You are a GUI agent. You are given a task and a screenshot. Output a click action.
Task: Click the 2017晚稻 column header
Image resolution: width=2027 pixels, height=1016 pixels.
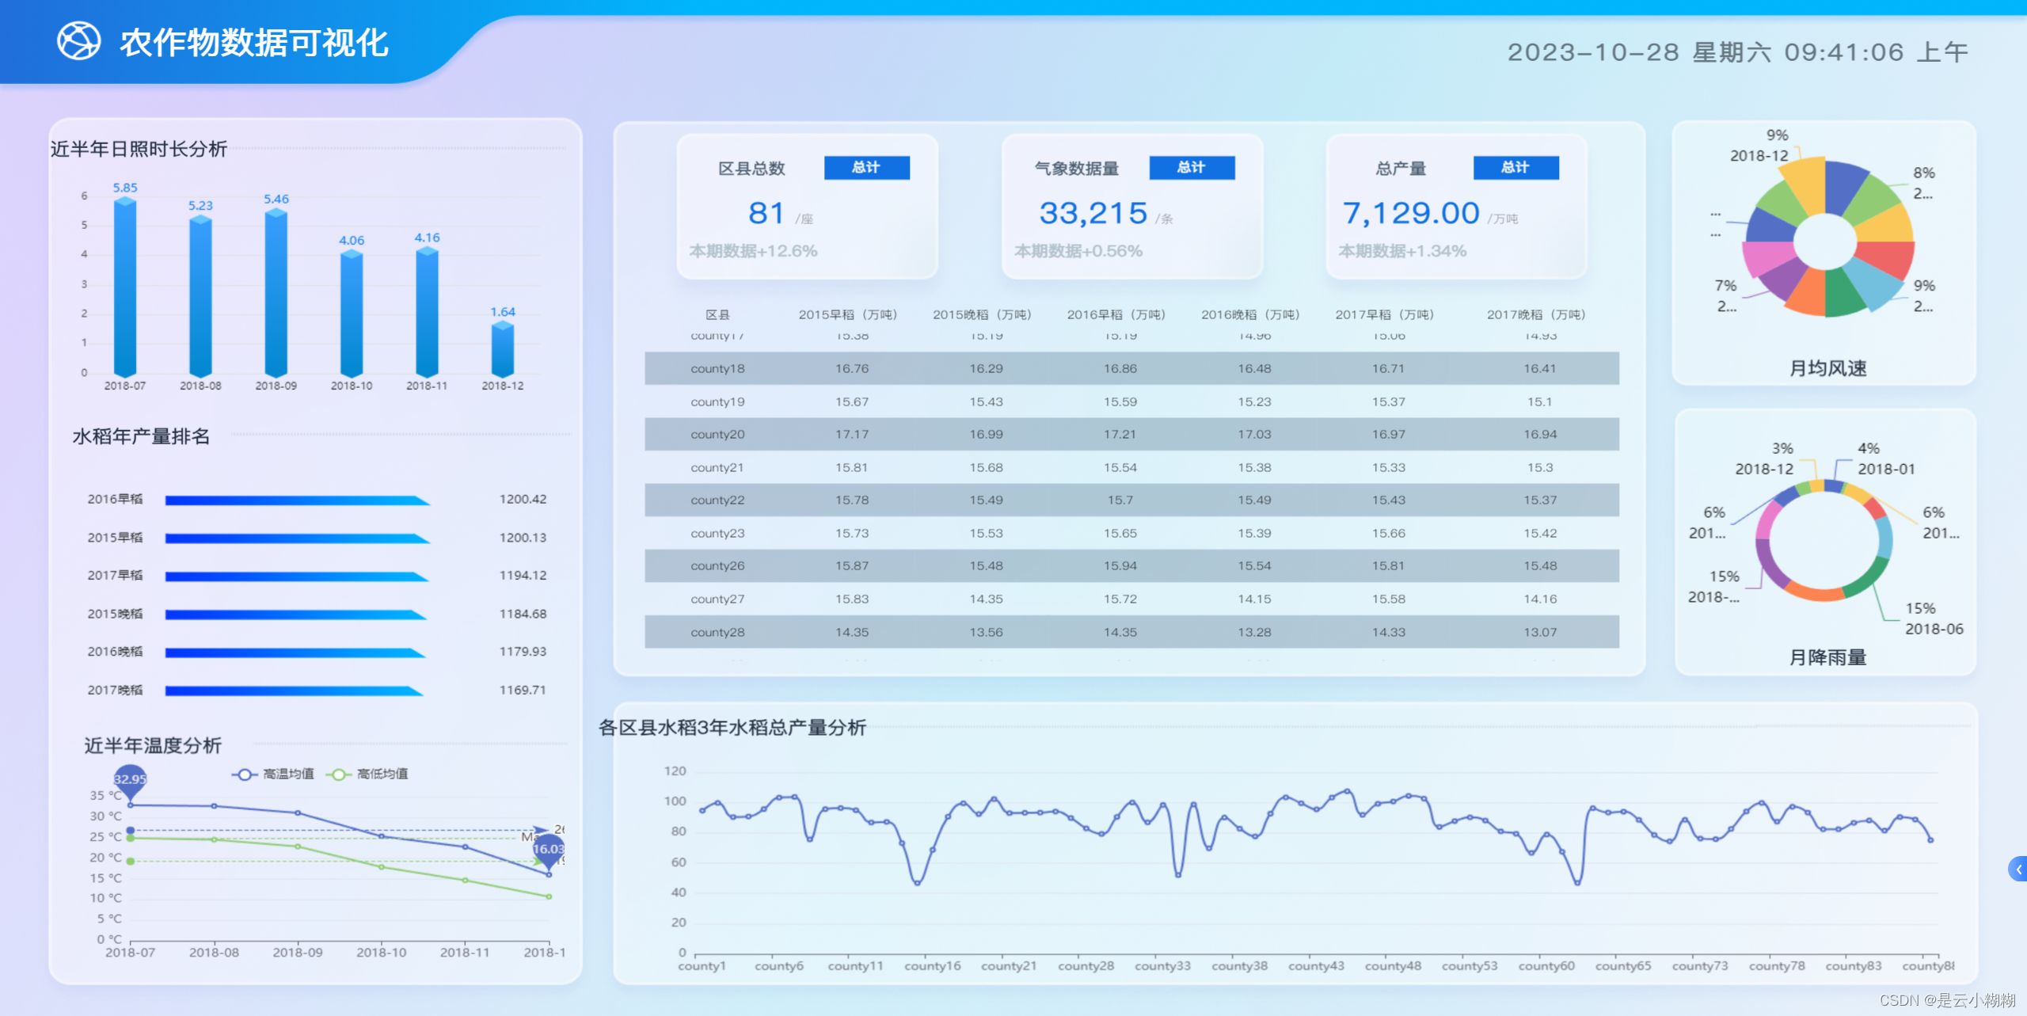tap(1535, 314)
